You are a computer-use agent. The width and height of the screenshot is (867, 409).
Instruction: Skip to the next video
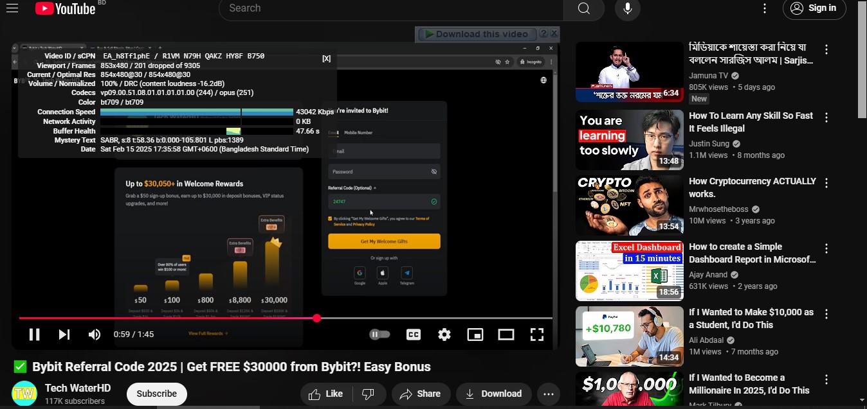click(x=64, y=335)
